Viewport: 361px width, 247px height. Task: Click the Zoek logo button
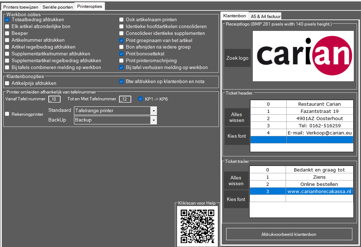237,58
